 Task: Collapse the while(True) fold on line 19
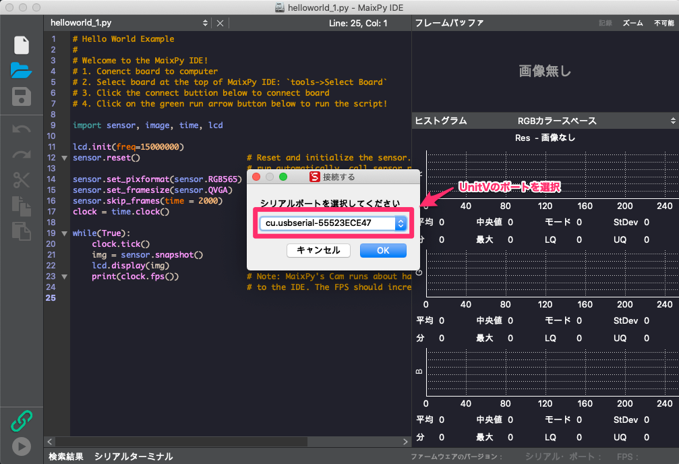(64, 233)
